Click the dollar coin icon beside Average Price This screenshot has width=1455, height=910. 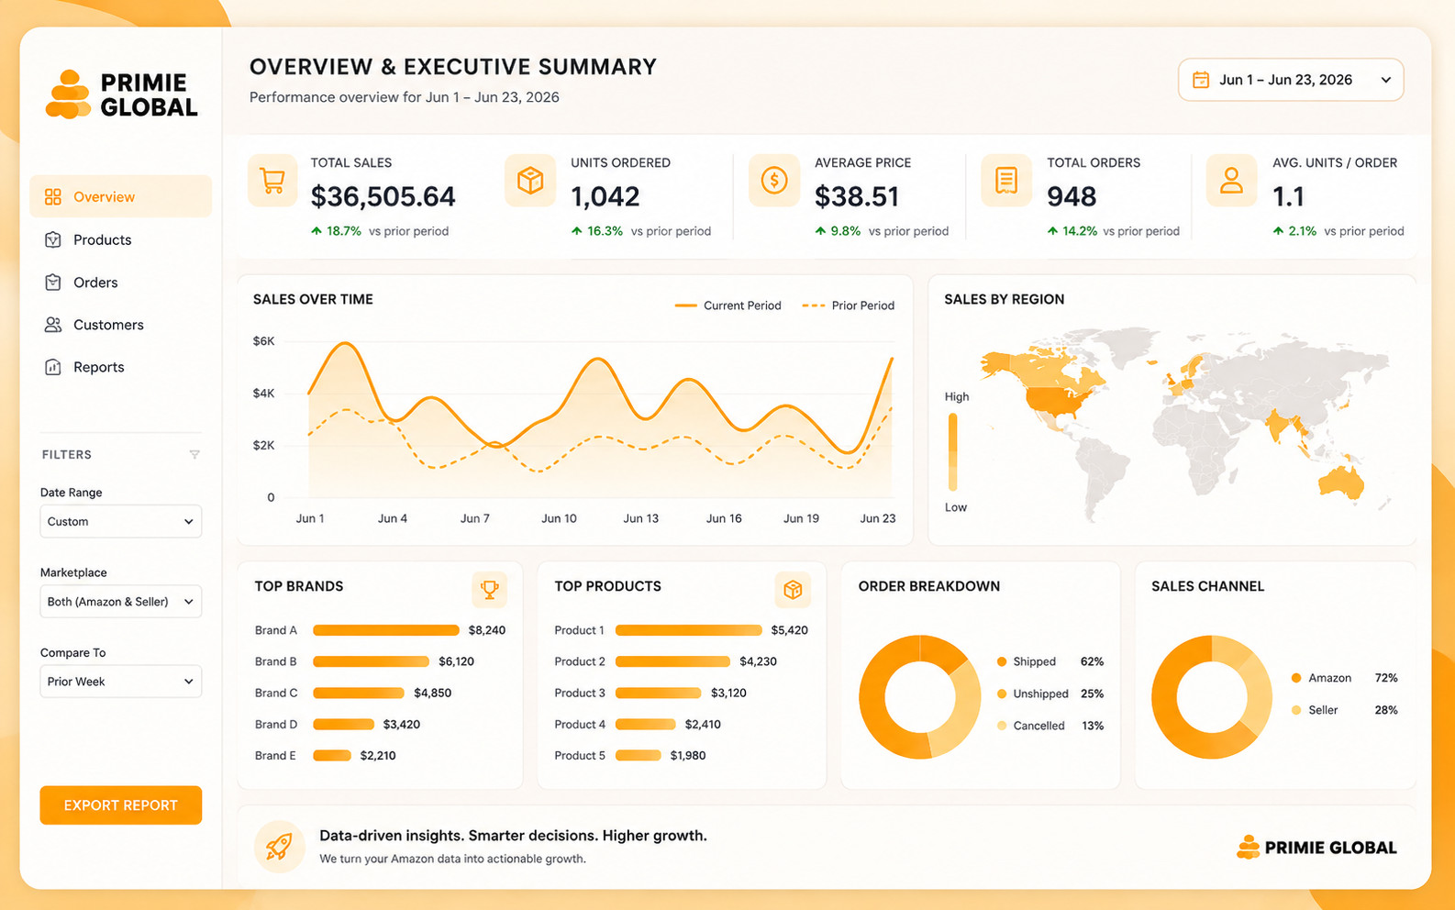774,181
